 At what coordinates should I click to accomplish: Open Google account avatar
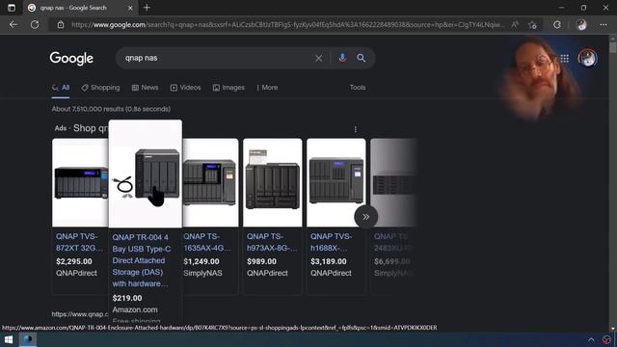[x=587, y=58]
